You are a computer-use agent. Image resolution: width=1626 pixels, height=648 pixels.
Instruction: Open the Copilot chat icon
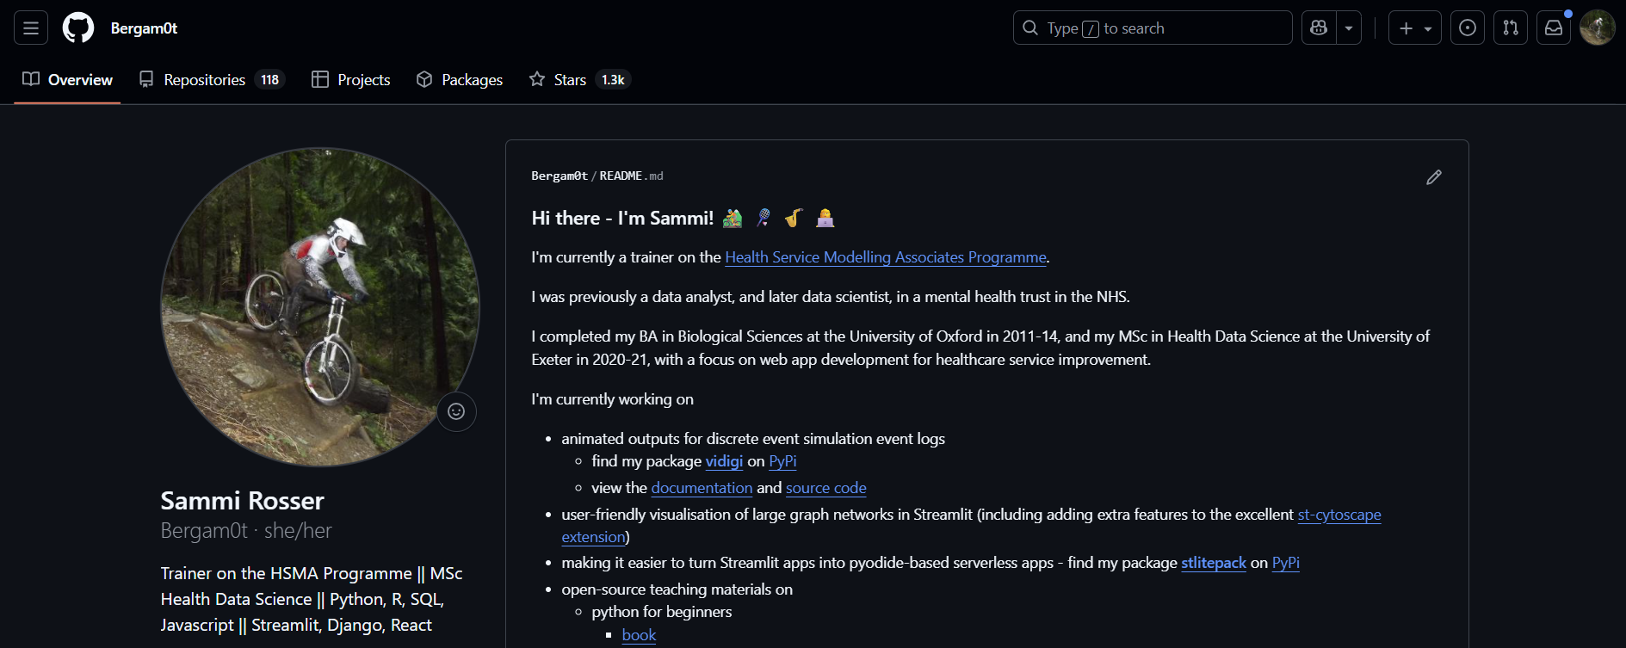(x=1319, y=28)
